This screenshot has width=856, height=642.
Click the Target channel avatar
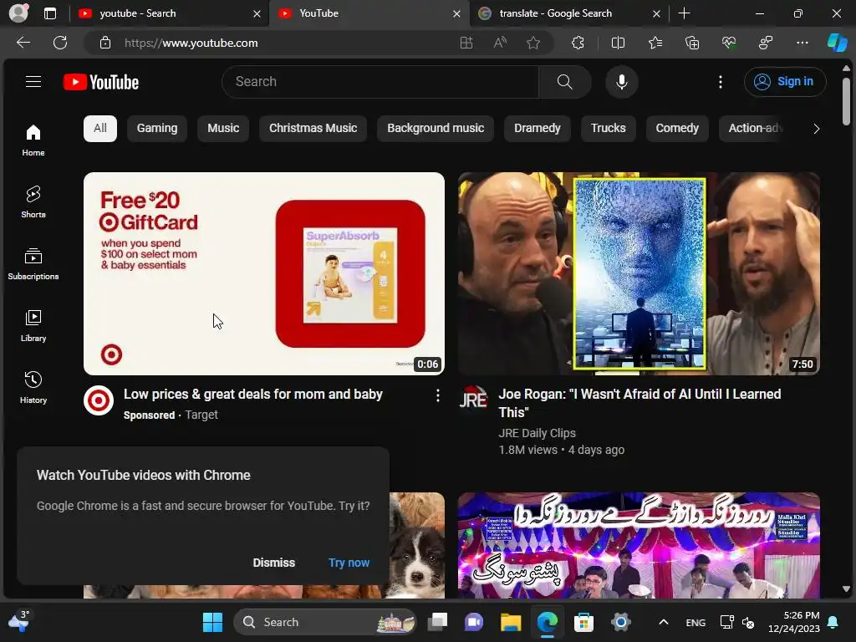pyautogui.click(x=99, y=400)
